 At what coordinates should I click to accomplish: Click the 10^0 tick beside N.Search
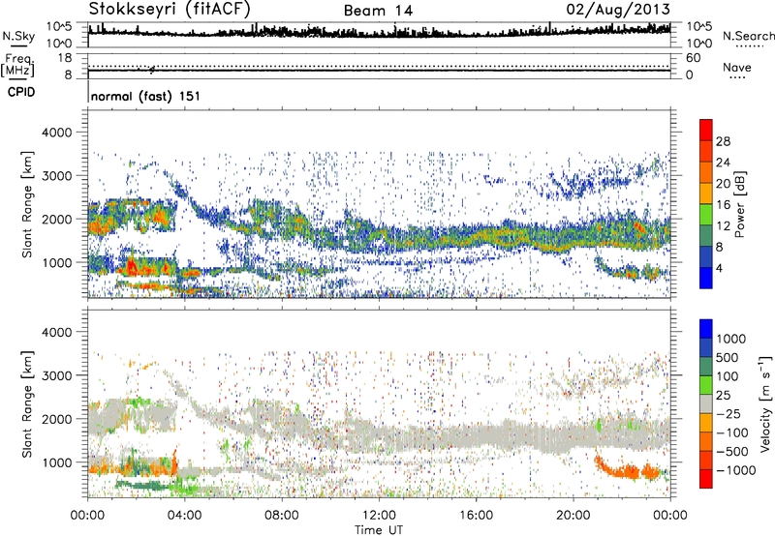pyautogui.click(x=699, y=44)
